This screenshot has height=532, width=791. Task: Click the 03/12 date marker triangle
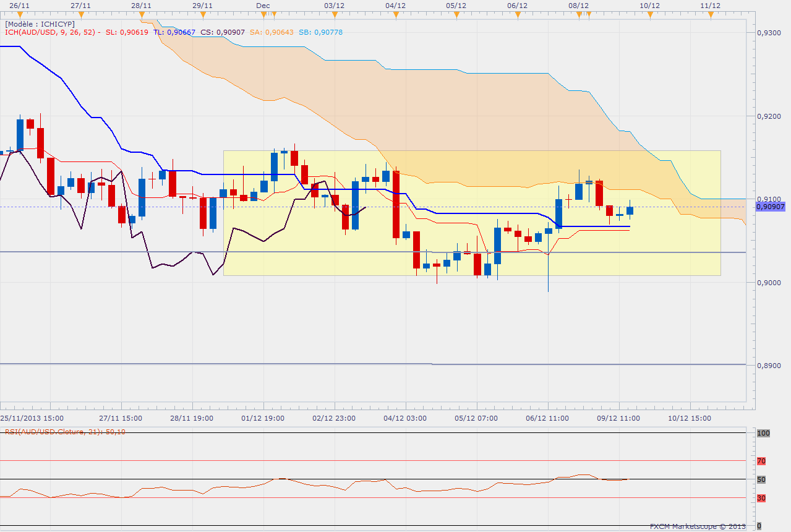(x=335, y=14)
